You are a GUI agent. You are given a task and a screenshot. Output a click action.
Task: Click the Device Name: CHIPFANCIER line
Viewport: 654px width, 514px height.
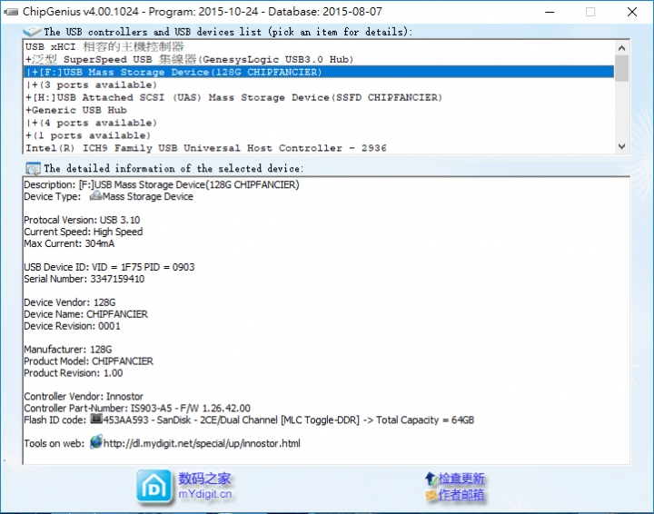point(85,314)
